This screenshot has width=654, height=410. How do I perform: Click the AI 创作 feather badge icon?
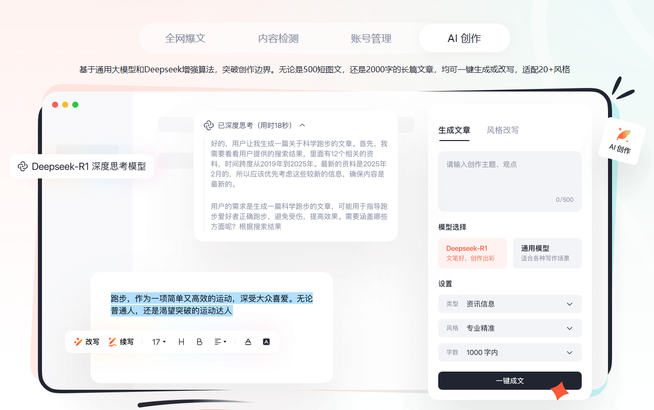click(x=623, y=135)
